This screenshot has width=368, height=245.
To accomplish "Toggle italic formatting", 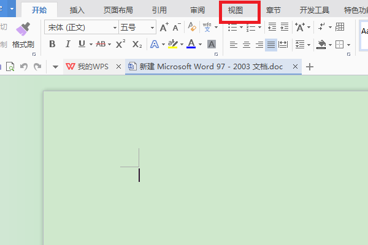I will coord(68,44).
